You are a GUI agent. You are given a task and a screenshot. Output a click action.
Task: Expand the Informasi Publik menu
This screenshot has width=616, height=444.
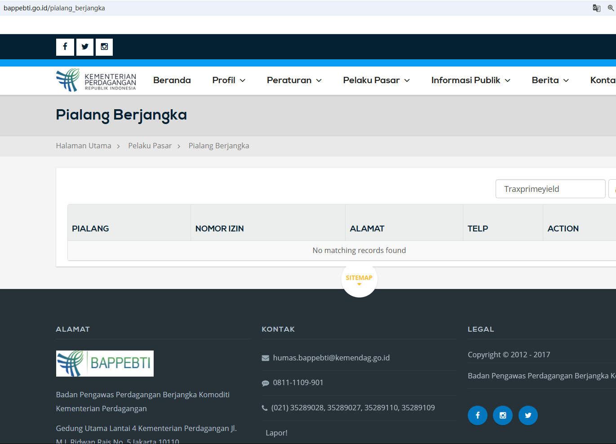(470, 80)
